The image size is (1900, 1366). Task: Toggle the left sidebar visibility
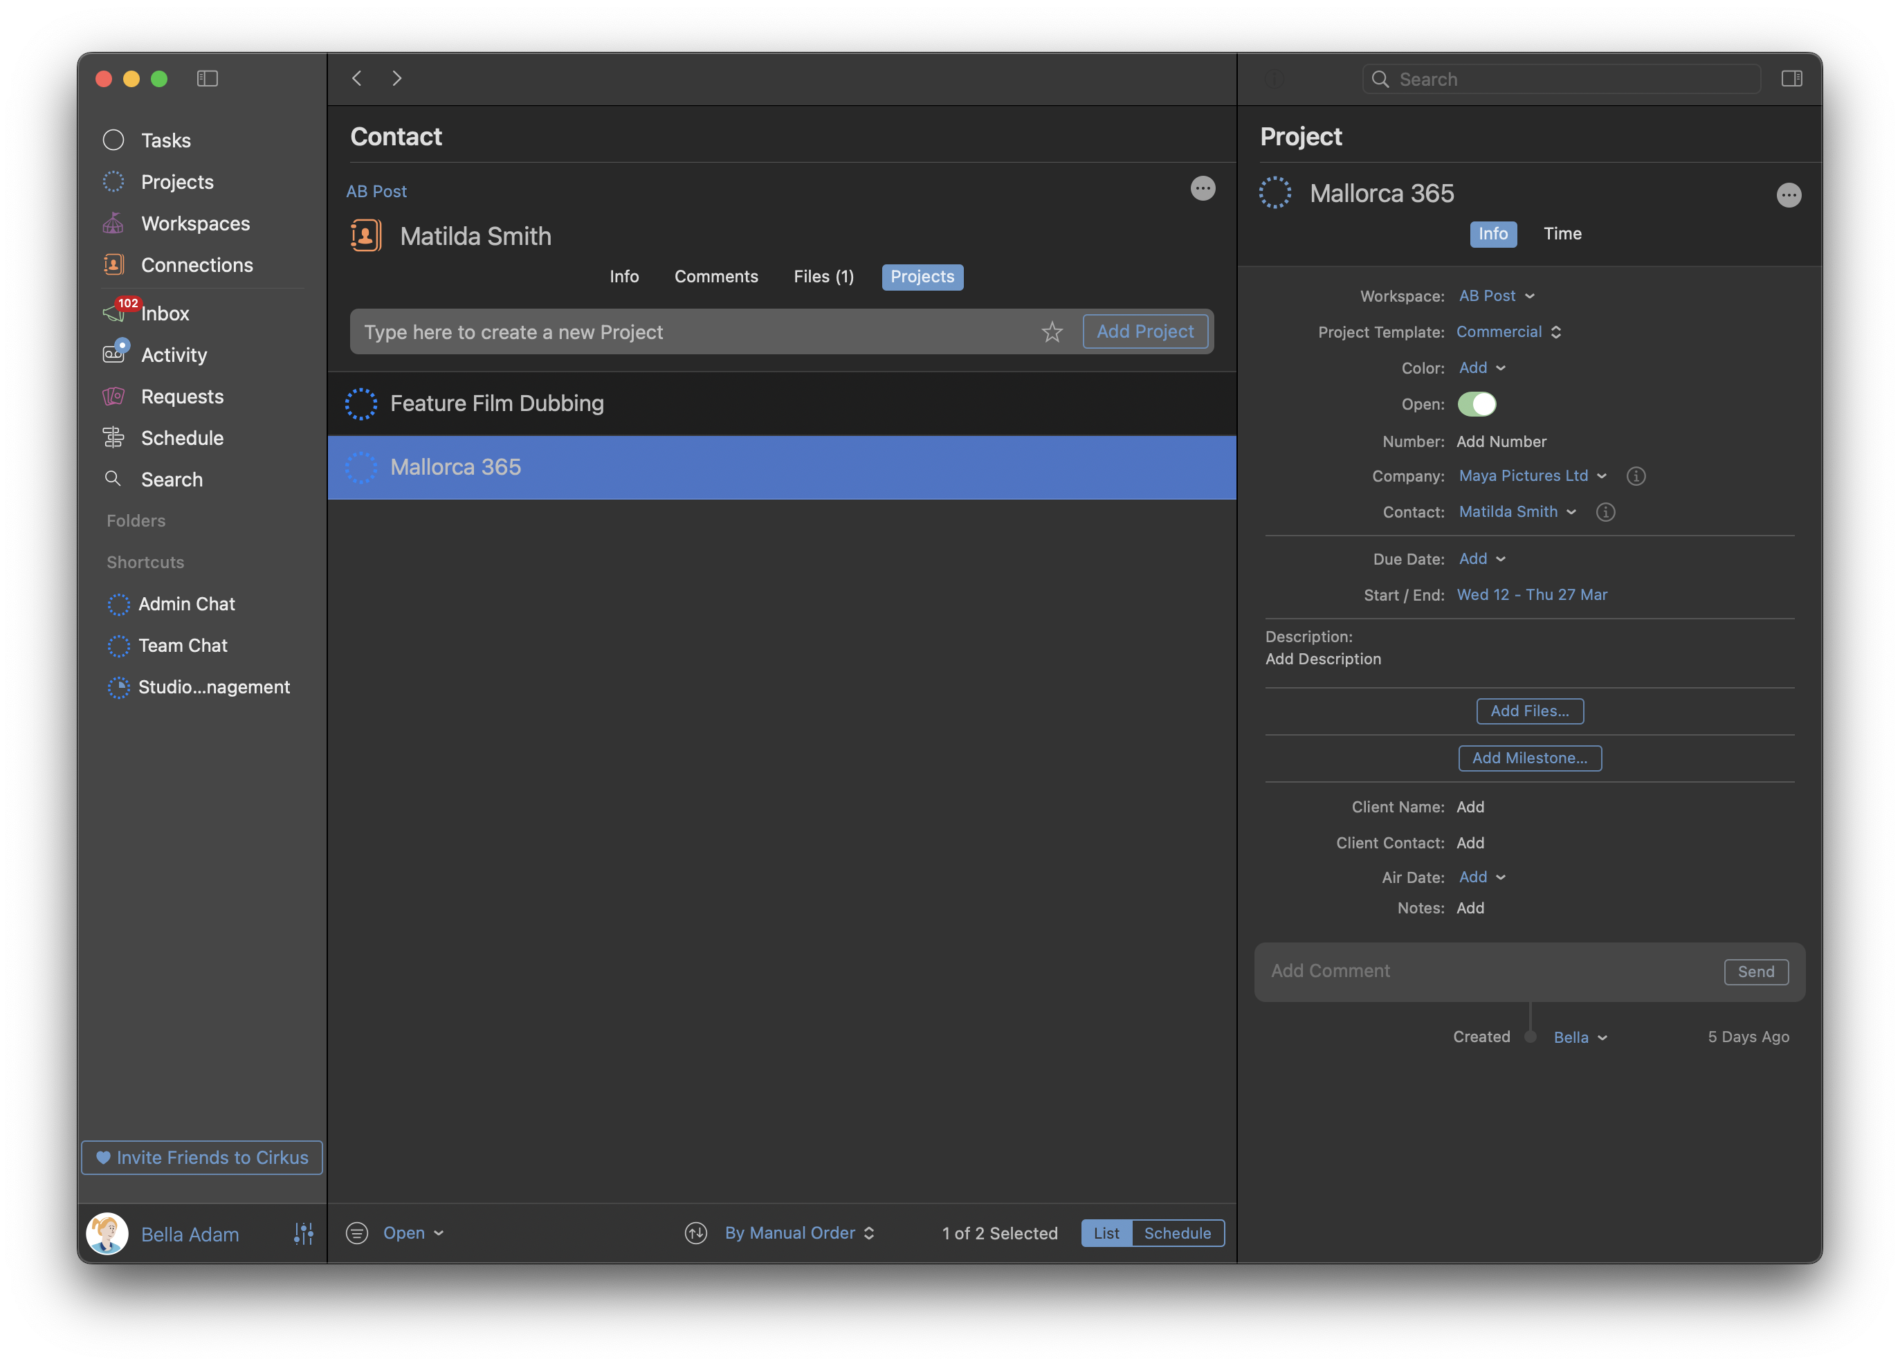click(207, 79)
